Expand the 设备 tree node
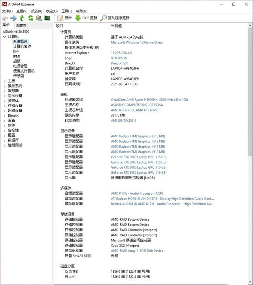Image resolution: width=253 pixels, height=285 pixels. 5,121
